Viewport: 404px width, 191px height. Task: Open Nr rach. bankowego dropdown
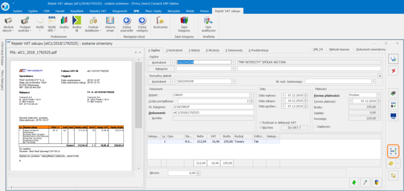pyautogui.click(x=373, y=81)
